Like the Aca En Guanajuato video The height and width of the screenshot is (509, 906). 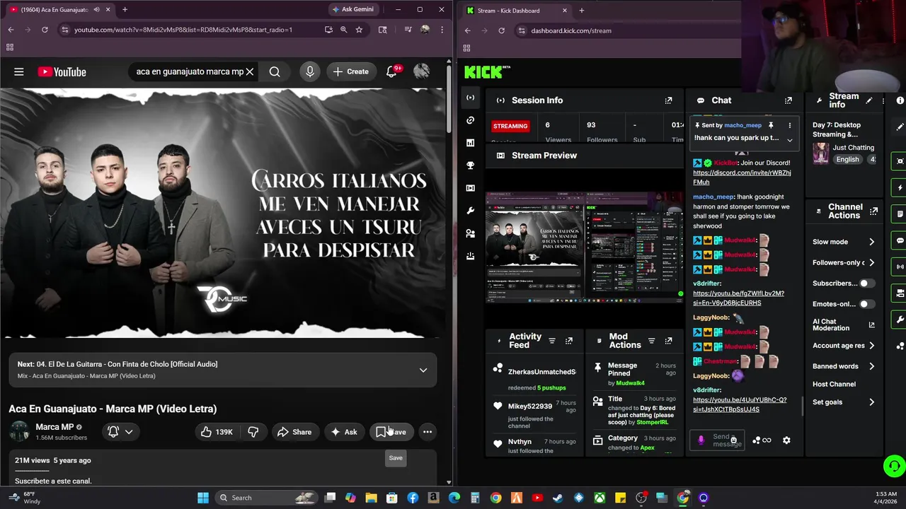click(x=217, y=432)
